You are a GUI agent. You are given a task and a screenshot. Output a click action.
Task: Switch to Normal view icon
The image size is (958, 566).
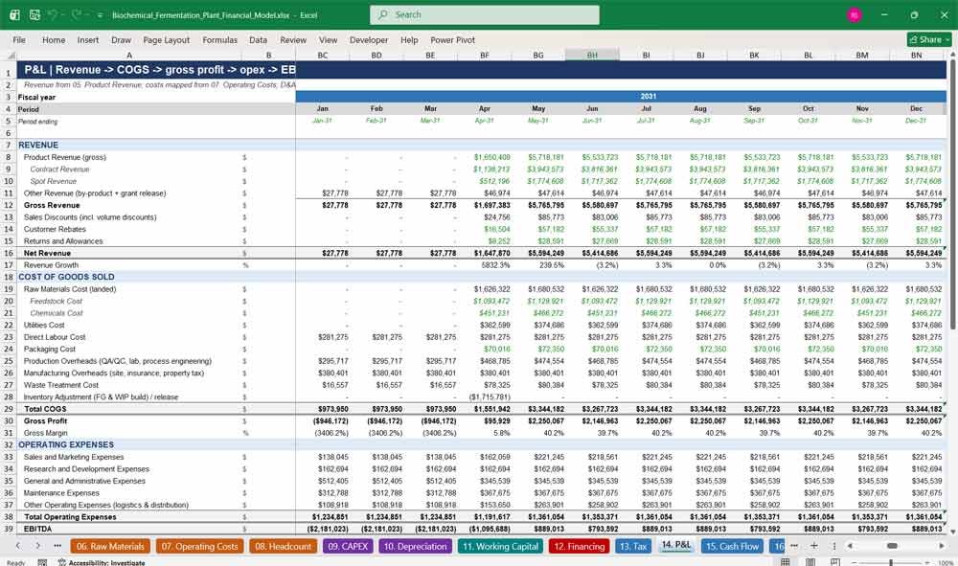(786, 562)
